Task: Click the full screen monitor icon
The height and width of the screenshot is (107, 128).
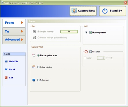Action: point(34,80)
